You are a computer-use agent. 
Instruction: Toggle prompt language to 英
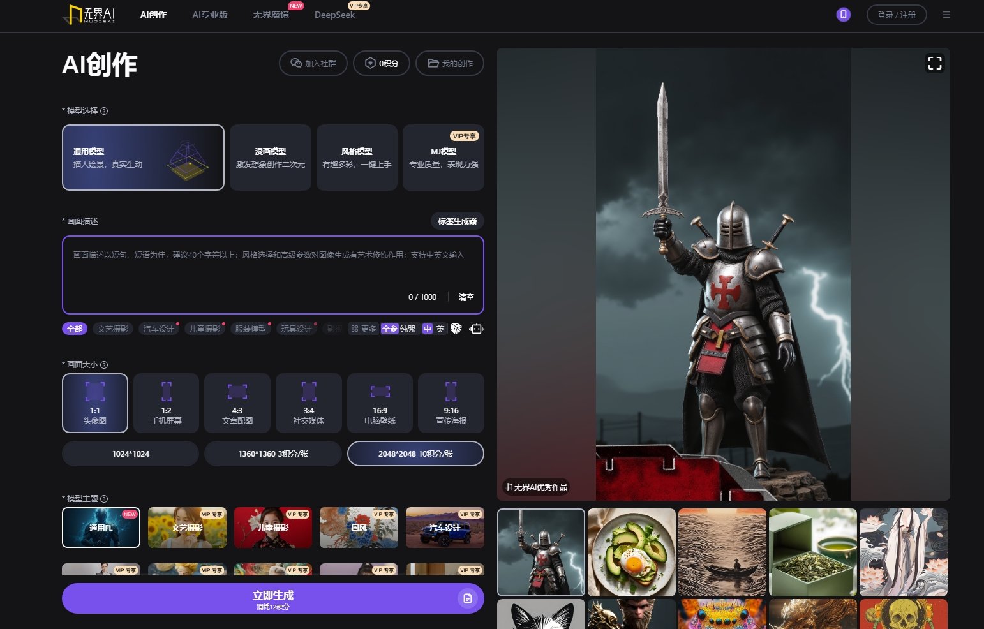(440, 329)
